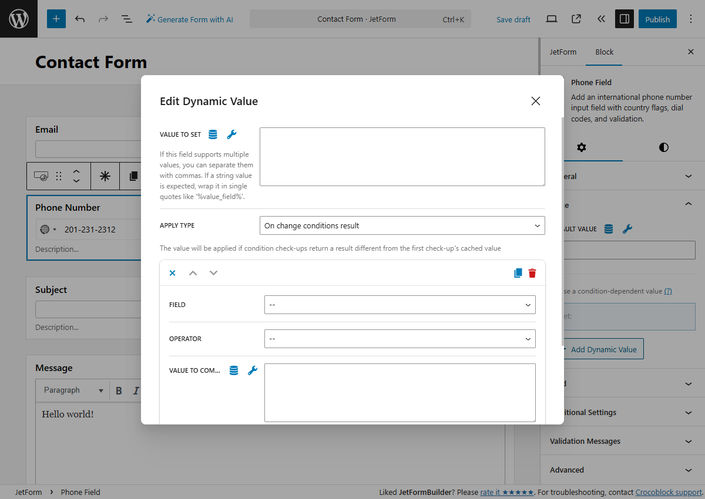This screenshot has height=499, width=705.
Task: Click the undo arrow icon
Action: (80, 19)
